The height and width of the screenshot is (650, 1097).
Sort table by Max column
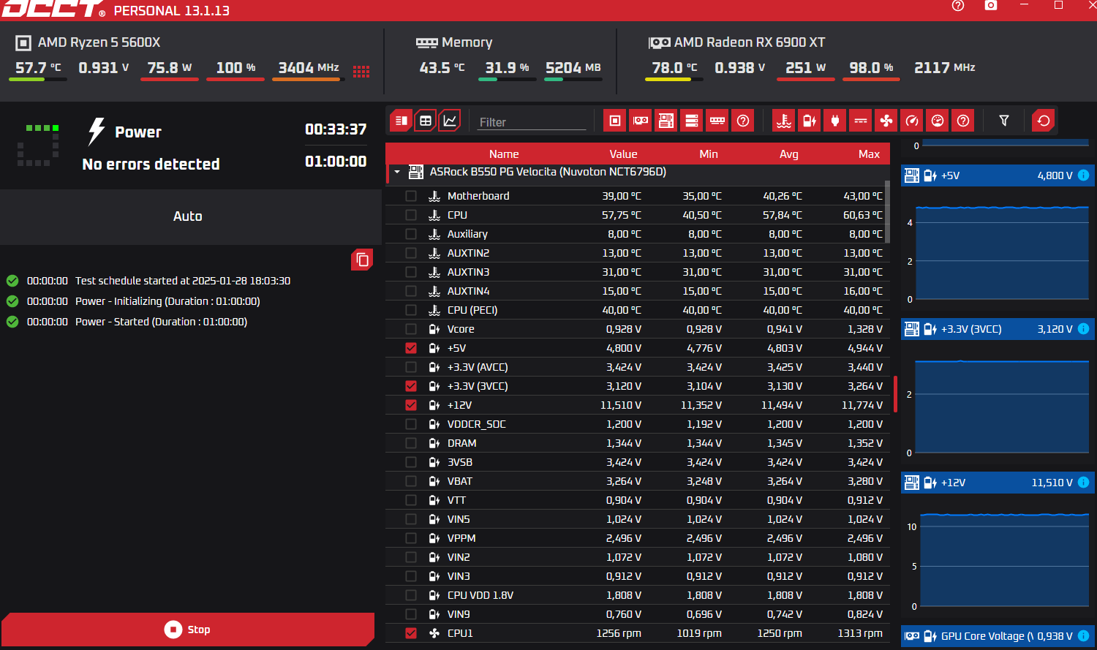[869, 154]
